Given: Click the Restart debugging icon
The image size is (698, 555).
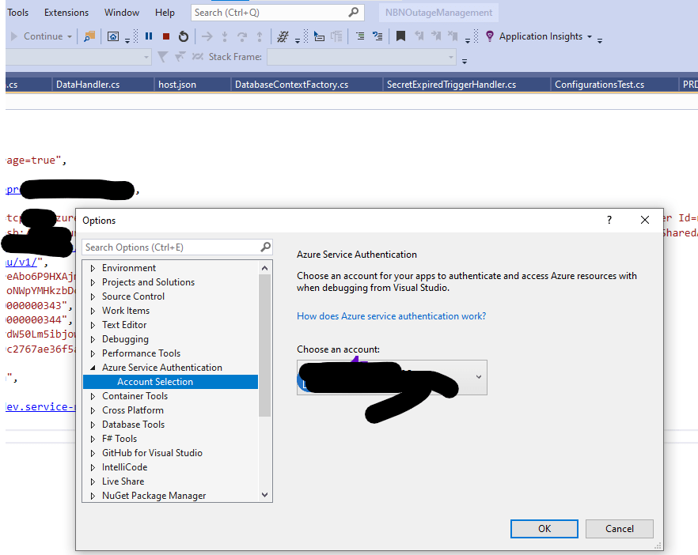Looking at the screenshot, I should click(184, 36).
